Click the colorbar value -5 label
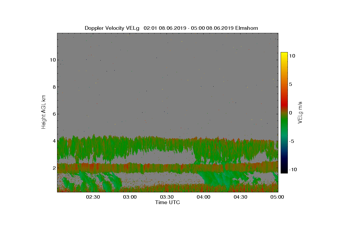This screenshot has height=229, width=344. pyautogui.click(x=291, y=141)
